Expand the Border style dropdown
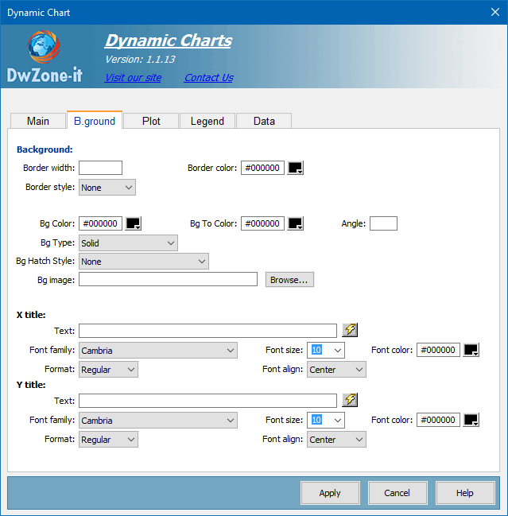508x516 pixels. click(107, 188)
